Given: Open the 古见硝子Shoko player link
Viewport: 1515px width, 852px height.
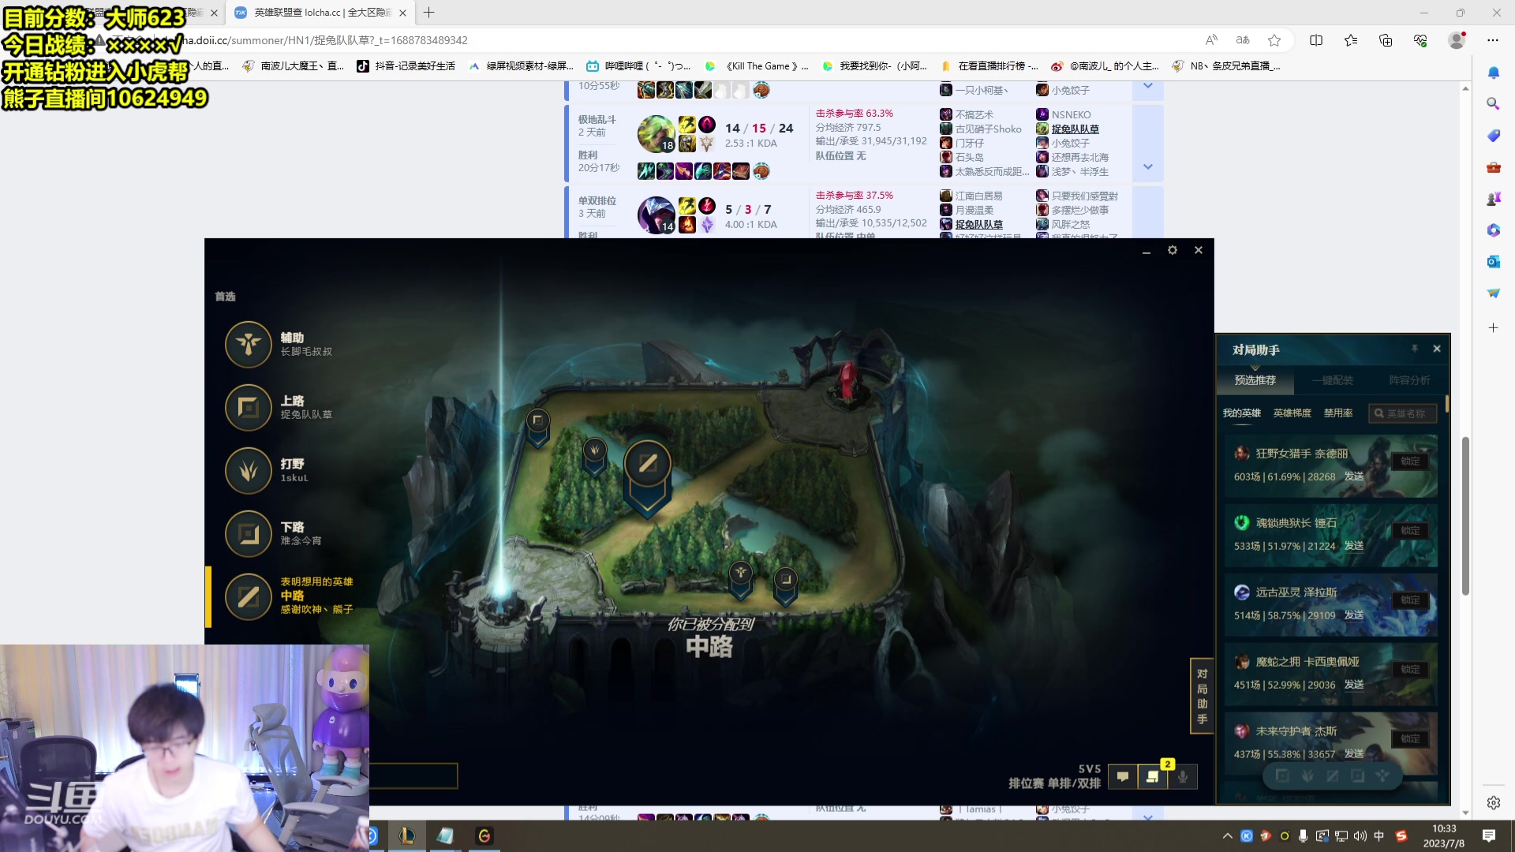Looking at the screenshot, I should coord(988,129).
